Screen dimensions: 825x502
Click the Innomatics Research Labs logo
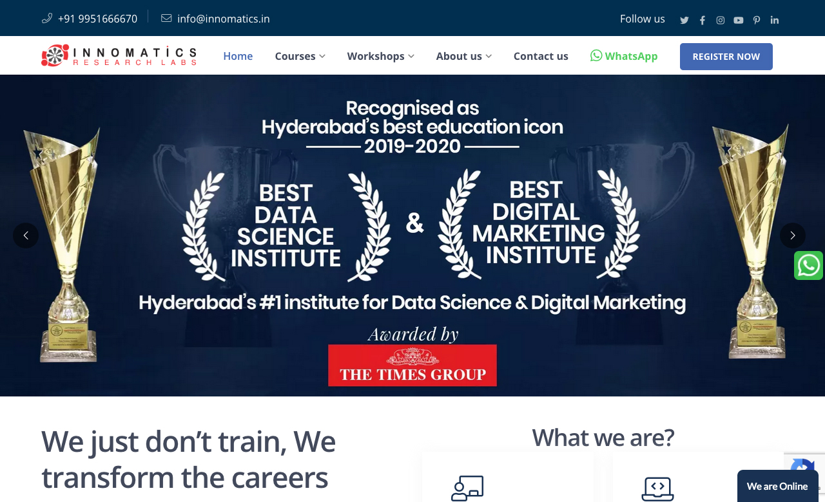click(x=119, y=55)
